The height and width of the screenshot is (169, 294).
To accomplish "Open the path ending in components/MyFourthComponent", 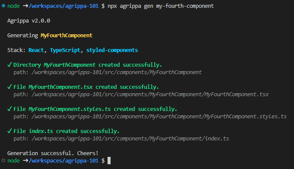I will point(117,72).
